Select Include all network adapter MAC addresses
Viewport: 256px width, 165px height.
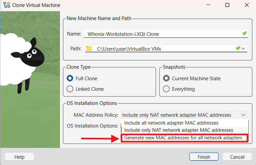pos(171,123)
